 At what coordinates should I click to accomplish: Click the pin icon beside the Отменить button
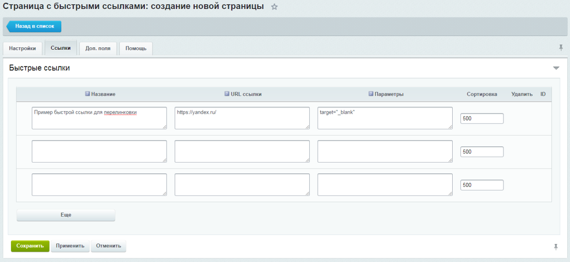point(556,246)
